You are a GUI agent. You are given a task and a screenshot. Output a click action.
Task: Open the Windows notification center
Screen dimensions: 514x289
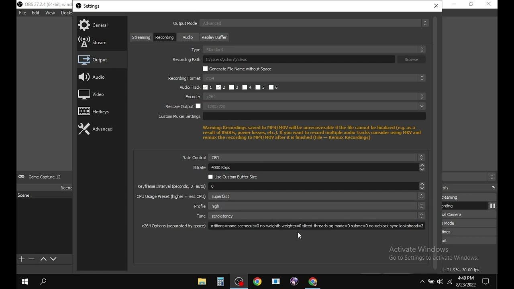tap(485, 281)
